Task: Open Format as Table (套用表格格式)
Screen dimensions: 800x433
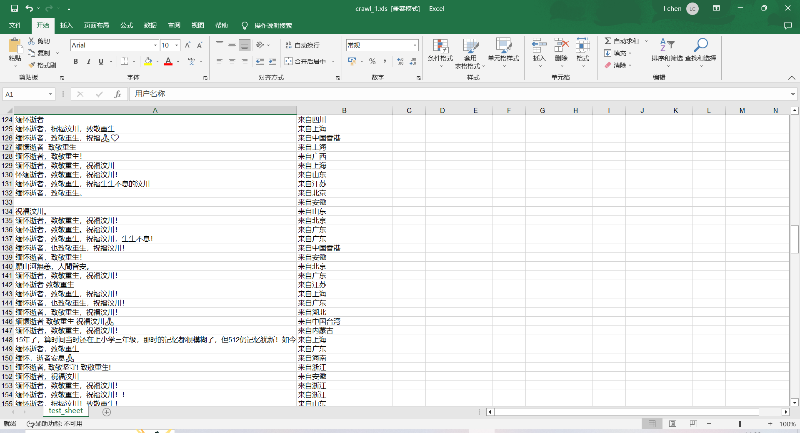Action: pos(470,53)
